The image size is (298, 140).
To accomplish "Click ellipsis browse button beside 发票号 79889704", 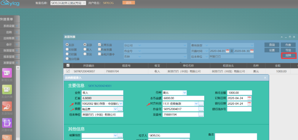I will point(201,115).
